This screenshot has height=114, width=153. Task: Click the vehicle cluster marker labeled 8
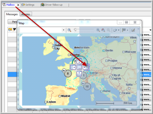point(68,73)
